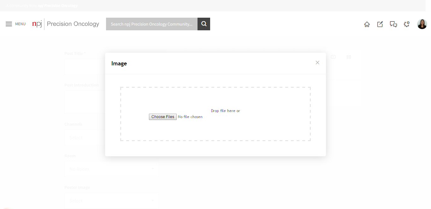This screenshot has height=209, width=431.
Task: Click the npj Precision Oncology logo
Action: [66, 24]
